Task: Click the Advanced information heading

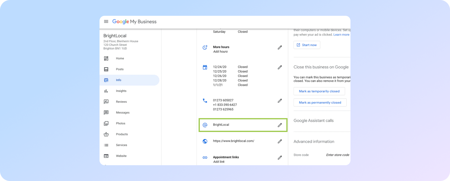Action: pos(314,142)
